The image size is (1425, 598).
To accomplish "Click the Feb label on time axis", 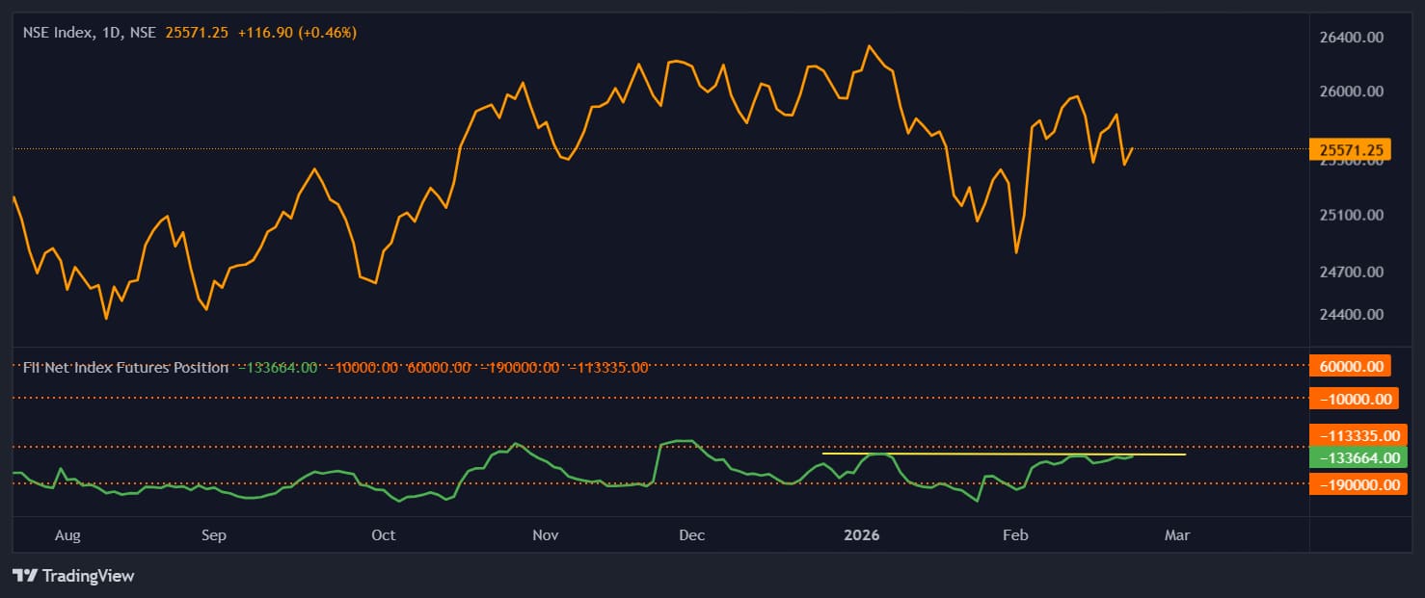I will (x=1015, y=535).
